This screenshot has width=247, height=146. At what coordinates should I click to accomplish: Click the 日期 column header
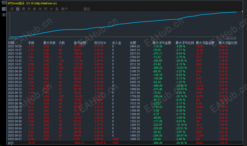pos(11,43)
